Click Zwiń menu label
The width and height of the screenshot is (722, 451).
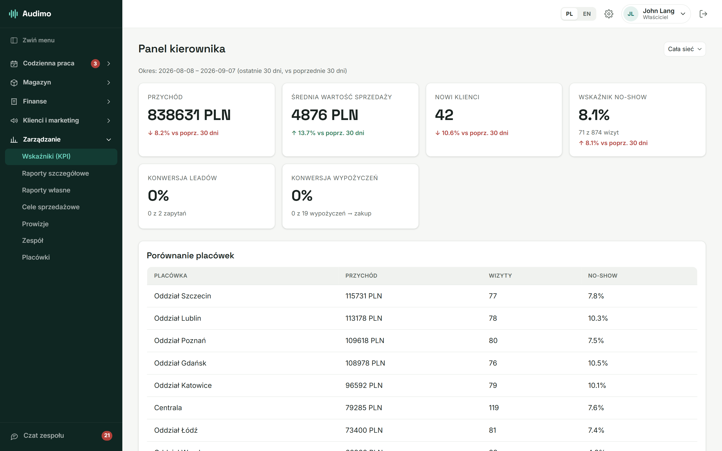39,40
